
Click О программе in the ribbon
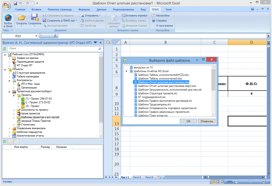(164, 26)
